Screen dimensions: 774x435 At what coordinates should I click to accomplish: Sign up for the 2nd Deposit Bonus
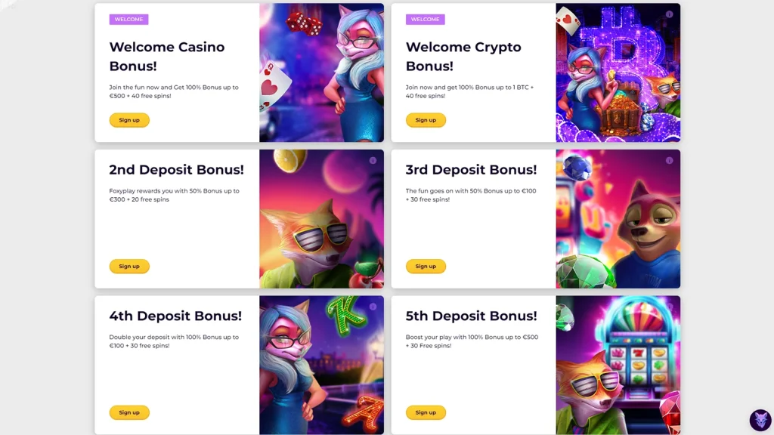[x=129, y=267]
